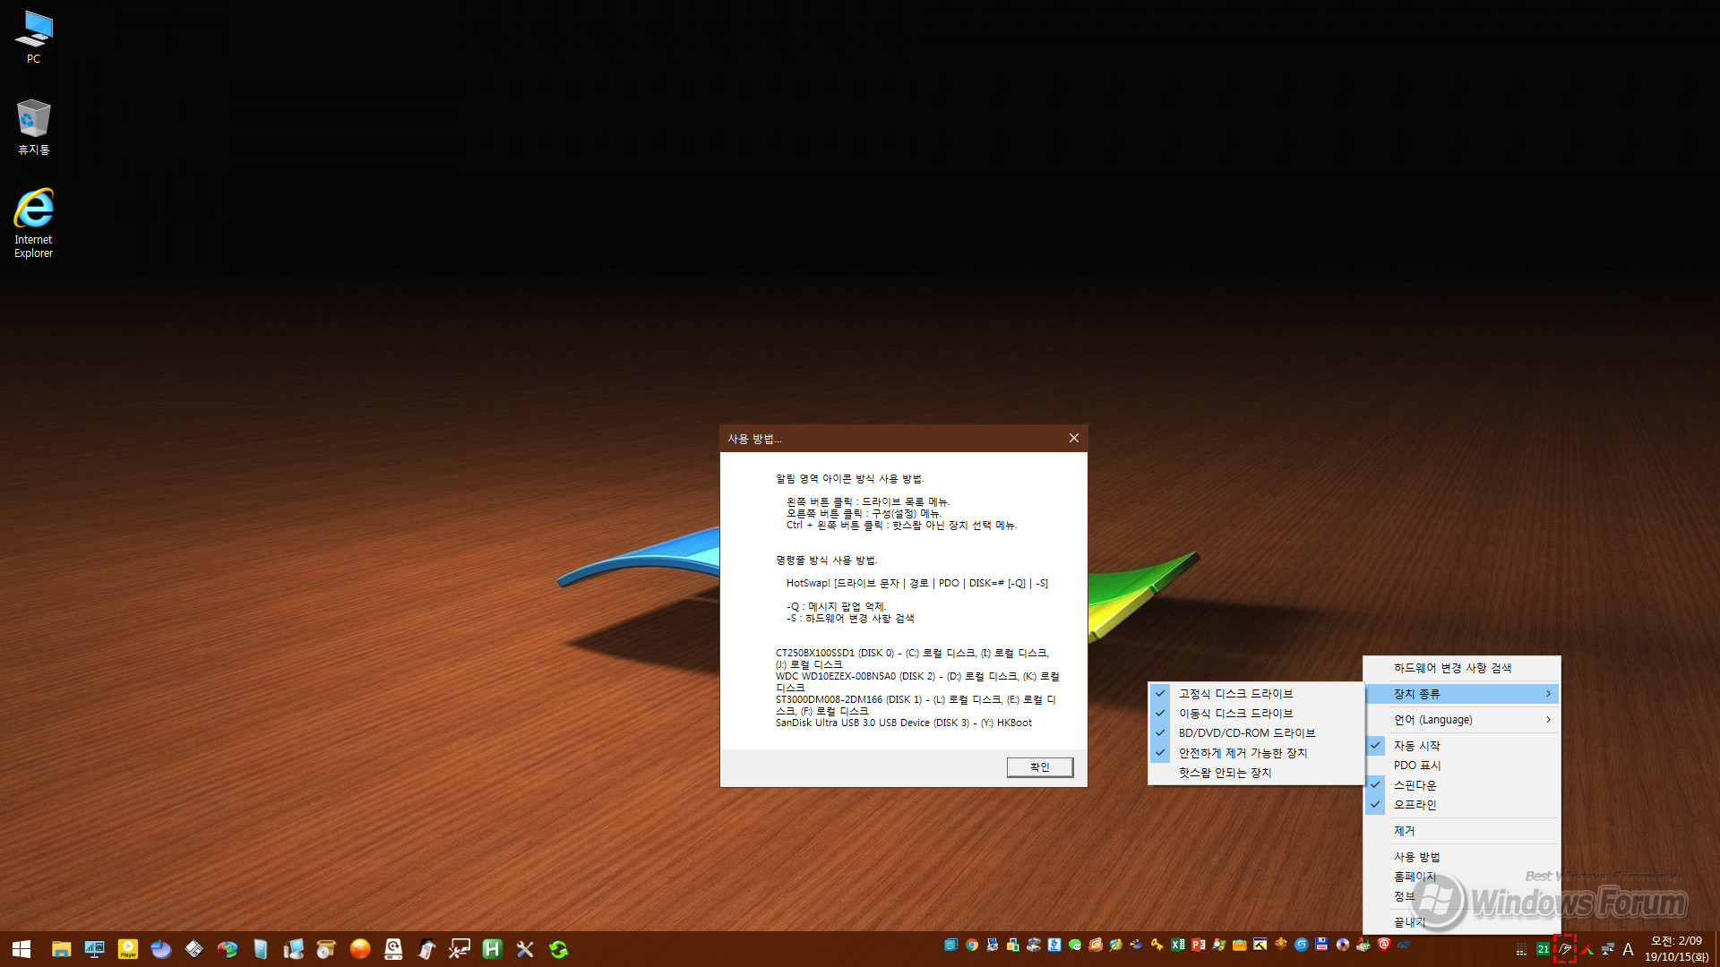The width and height of the screenshot is (1720, 967).
Task: Select 끝내기 to exit HotSwap
Action: (1462, 922)
